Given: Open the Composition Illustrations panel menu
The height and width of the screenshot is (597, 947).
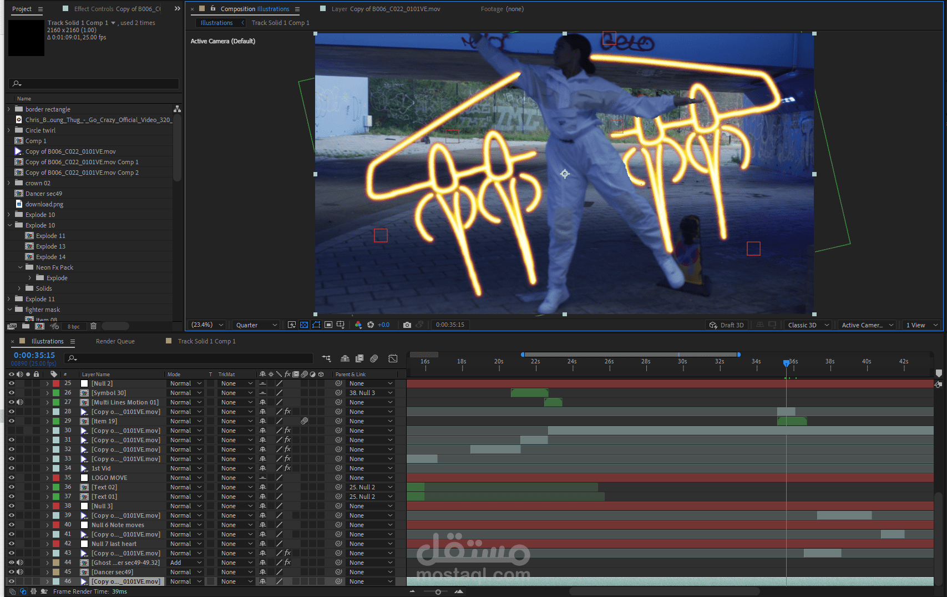Looking at the screenshot, I should pos(297,9).
